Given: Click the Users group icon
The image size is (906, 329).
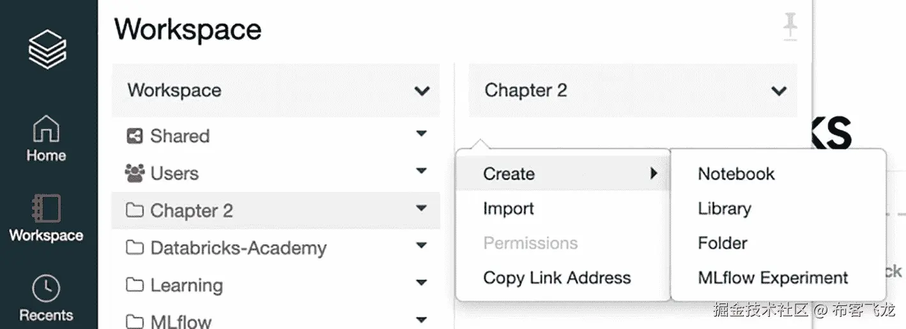Looking at the screenshot, I should (134, 173).
